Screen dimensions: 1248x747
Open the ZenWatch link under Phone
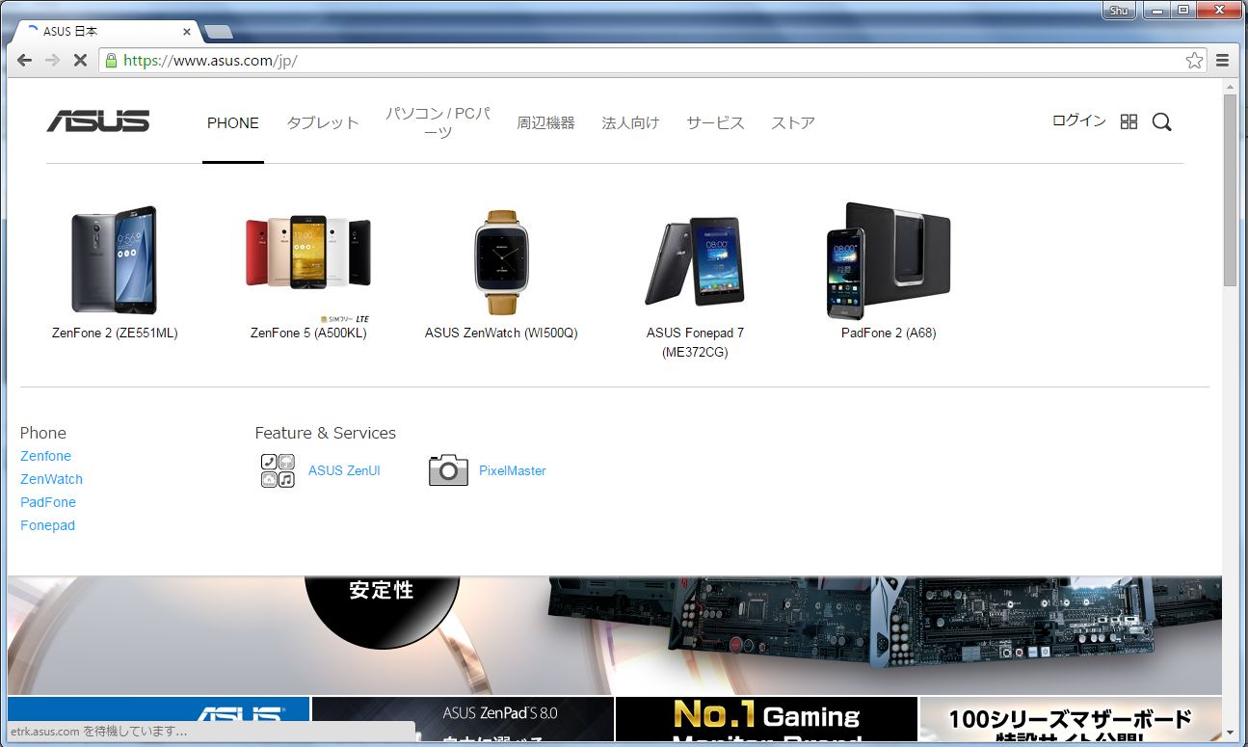tap(51, 479)
